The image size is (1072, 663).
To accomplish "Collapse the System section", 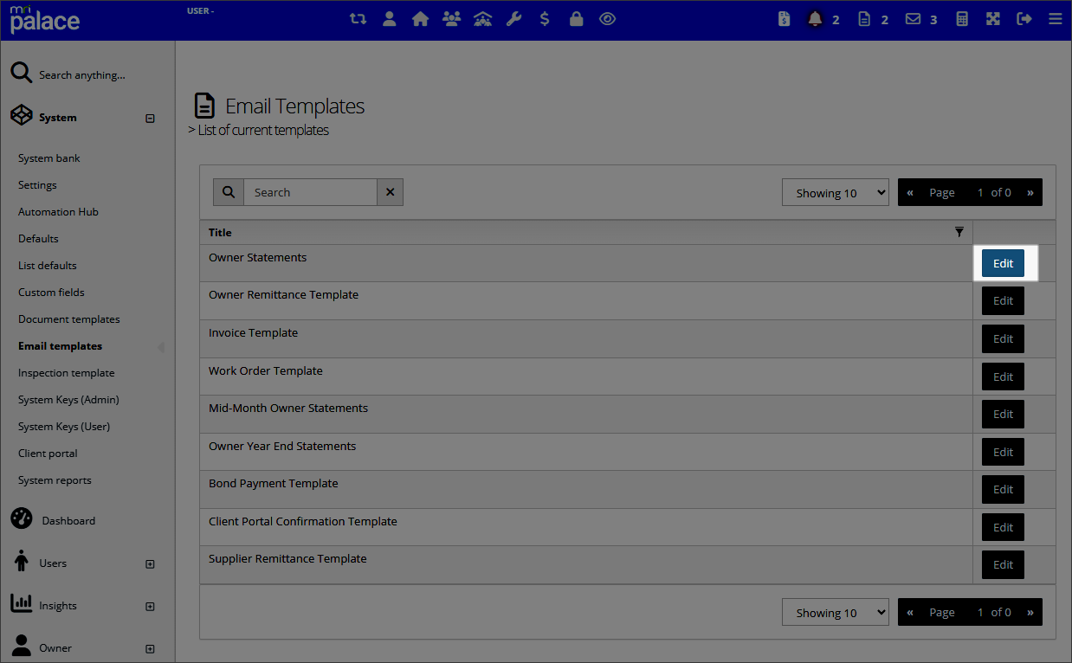I will pos(150,119).
